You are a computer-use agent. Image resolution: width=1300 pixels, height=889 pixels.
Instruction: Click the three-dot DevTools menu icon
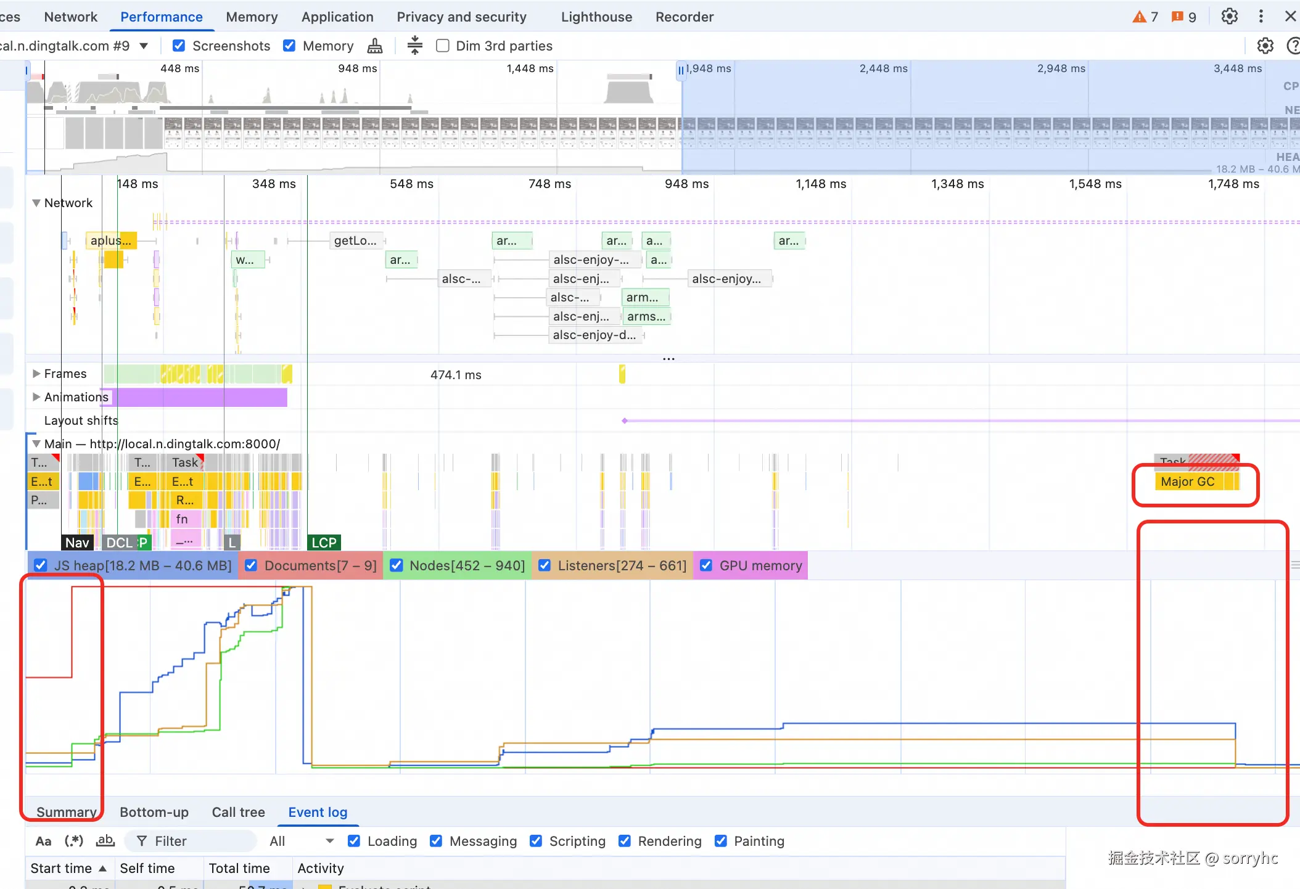click(1261, 17)
